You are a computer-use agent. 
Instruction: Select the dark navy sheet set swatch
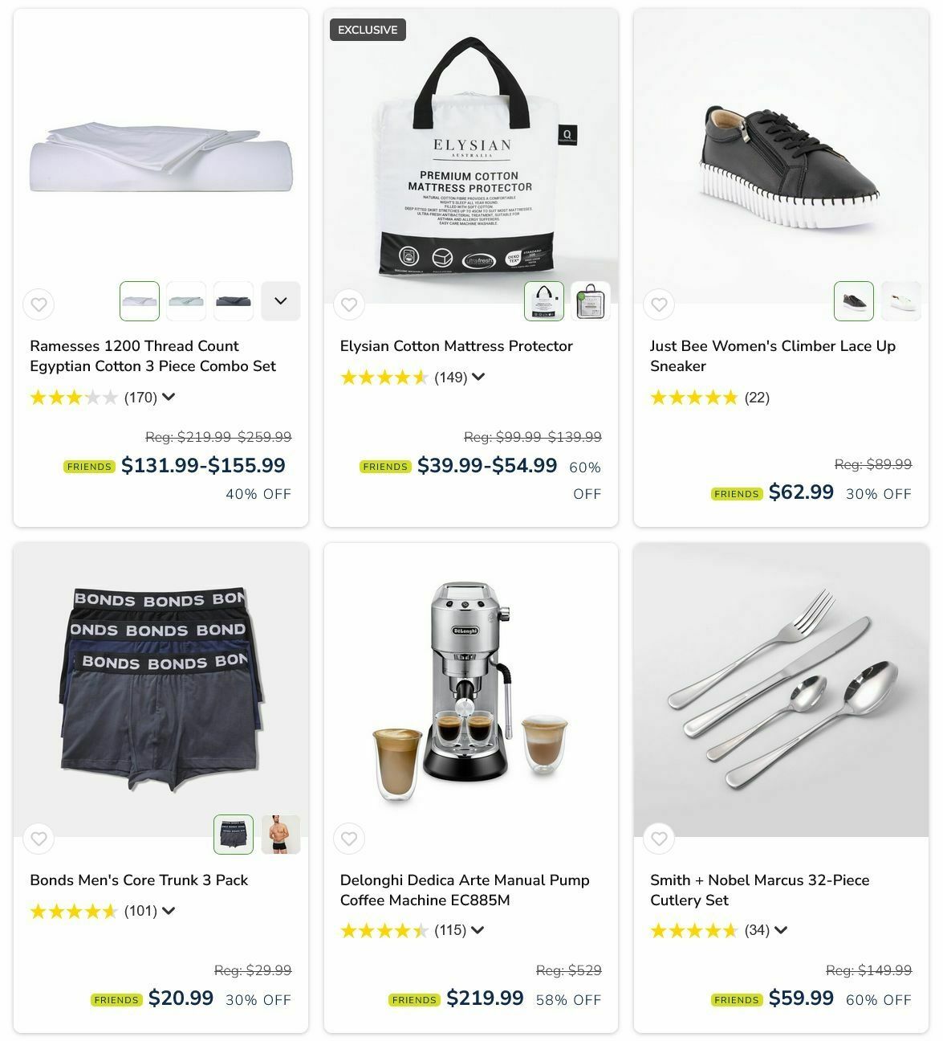(234, 301)
